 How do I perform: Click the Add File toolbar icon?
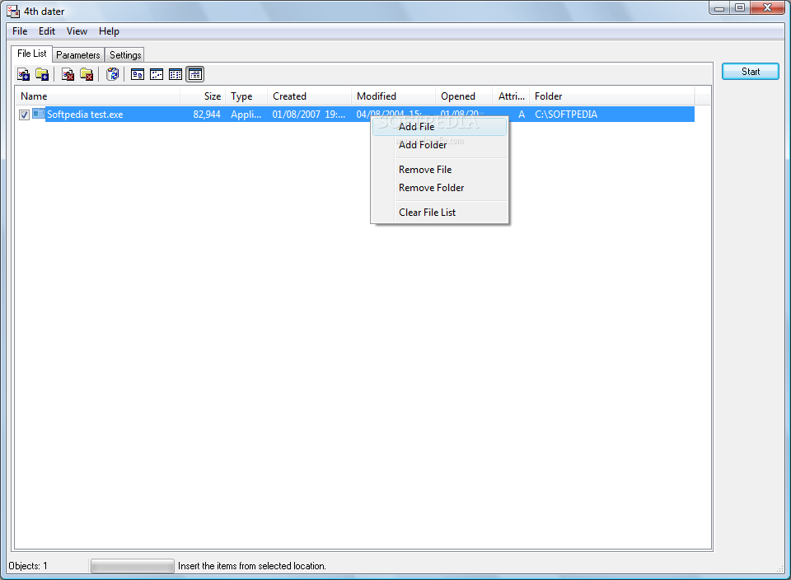(x=23, y=75)
